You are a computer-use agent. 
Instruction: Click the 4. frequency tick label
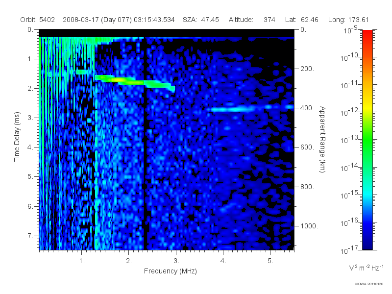pyautogui.click(x=223, y=261)
